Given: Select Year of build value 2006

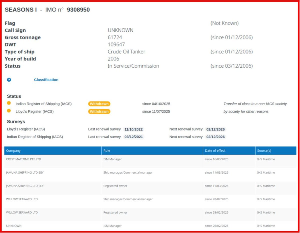Looking at the screenshot, I should (x=113, y=59).
